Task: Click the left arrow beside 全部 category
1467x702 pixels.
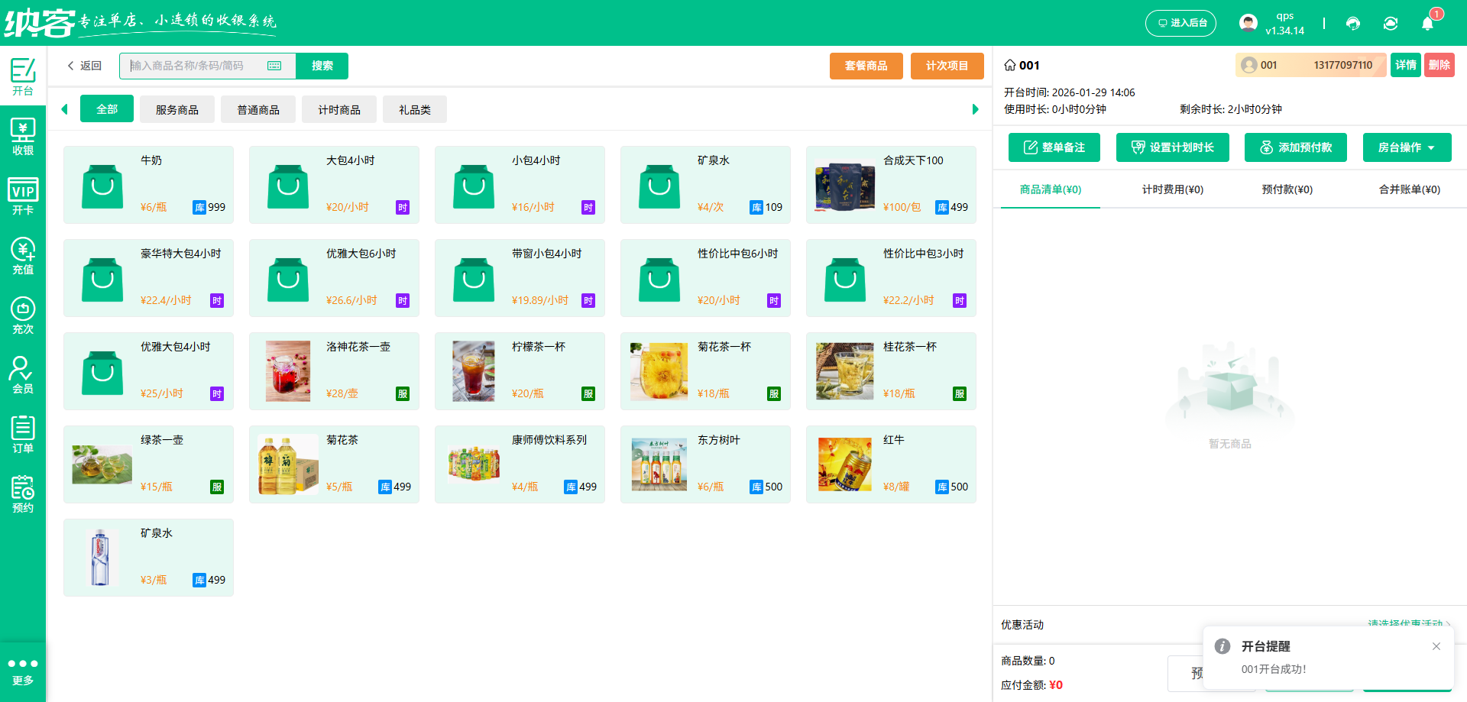Action: tap(64, 108)
